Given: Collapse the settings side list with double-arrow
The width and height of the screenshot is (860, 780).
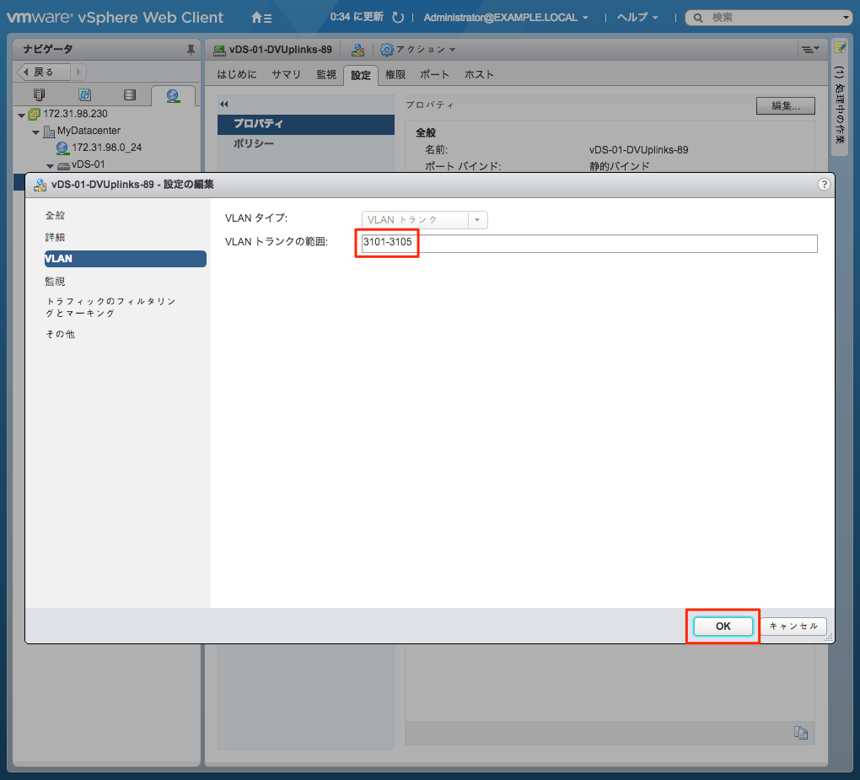Looking at the screenshot, I should pos(223,104).
